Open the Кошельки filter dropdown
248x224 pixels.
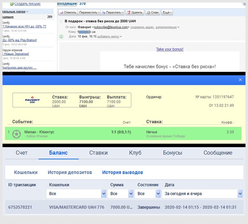tap(76, 194)
